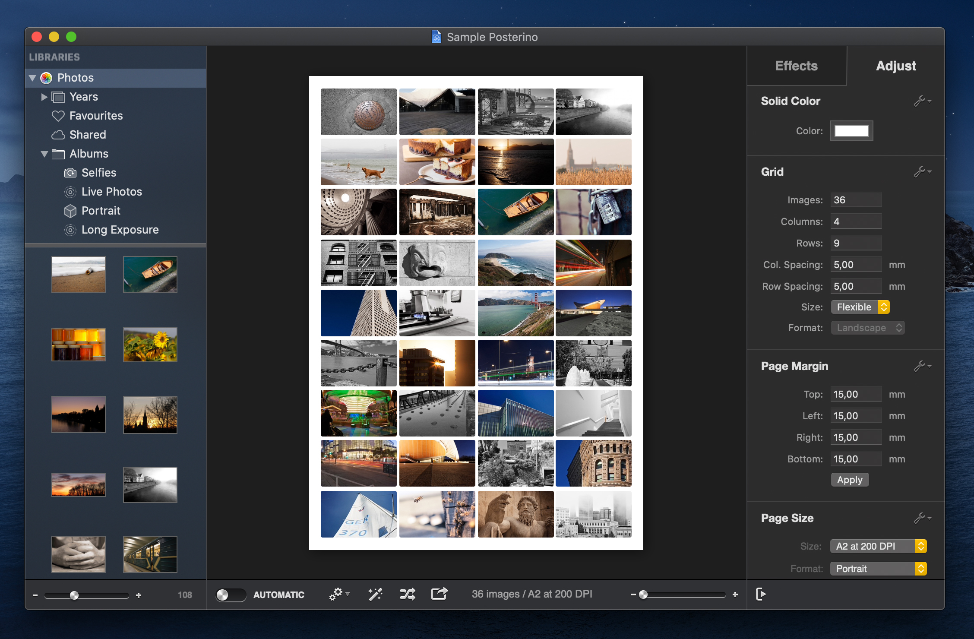Open Page Size Format Portrait dropdown
This screenshot has height=639, width=974.
pyautogui.click(x=878, y=569)
